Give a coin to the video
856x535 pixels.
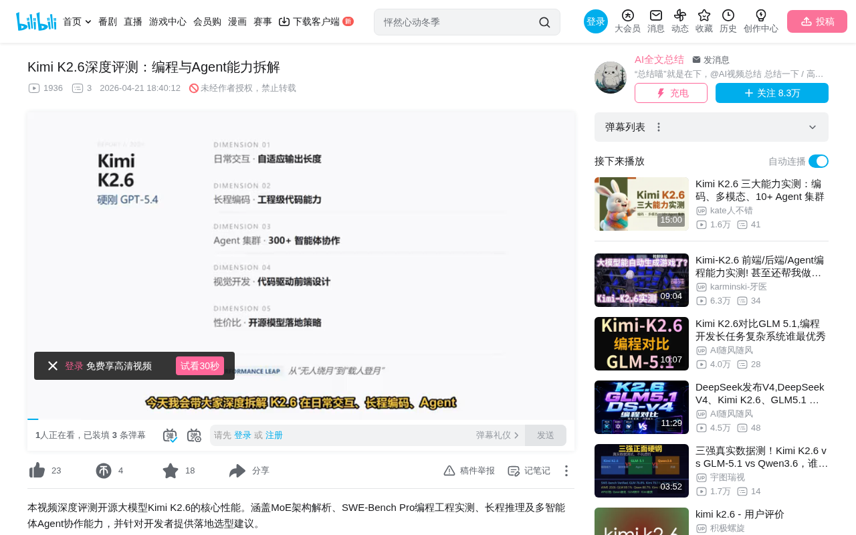pyautogui.click(x=104, y=471)
